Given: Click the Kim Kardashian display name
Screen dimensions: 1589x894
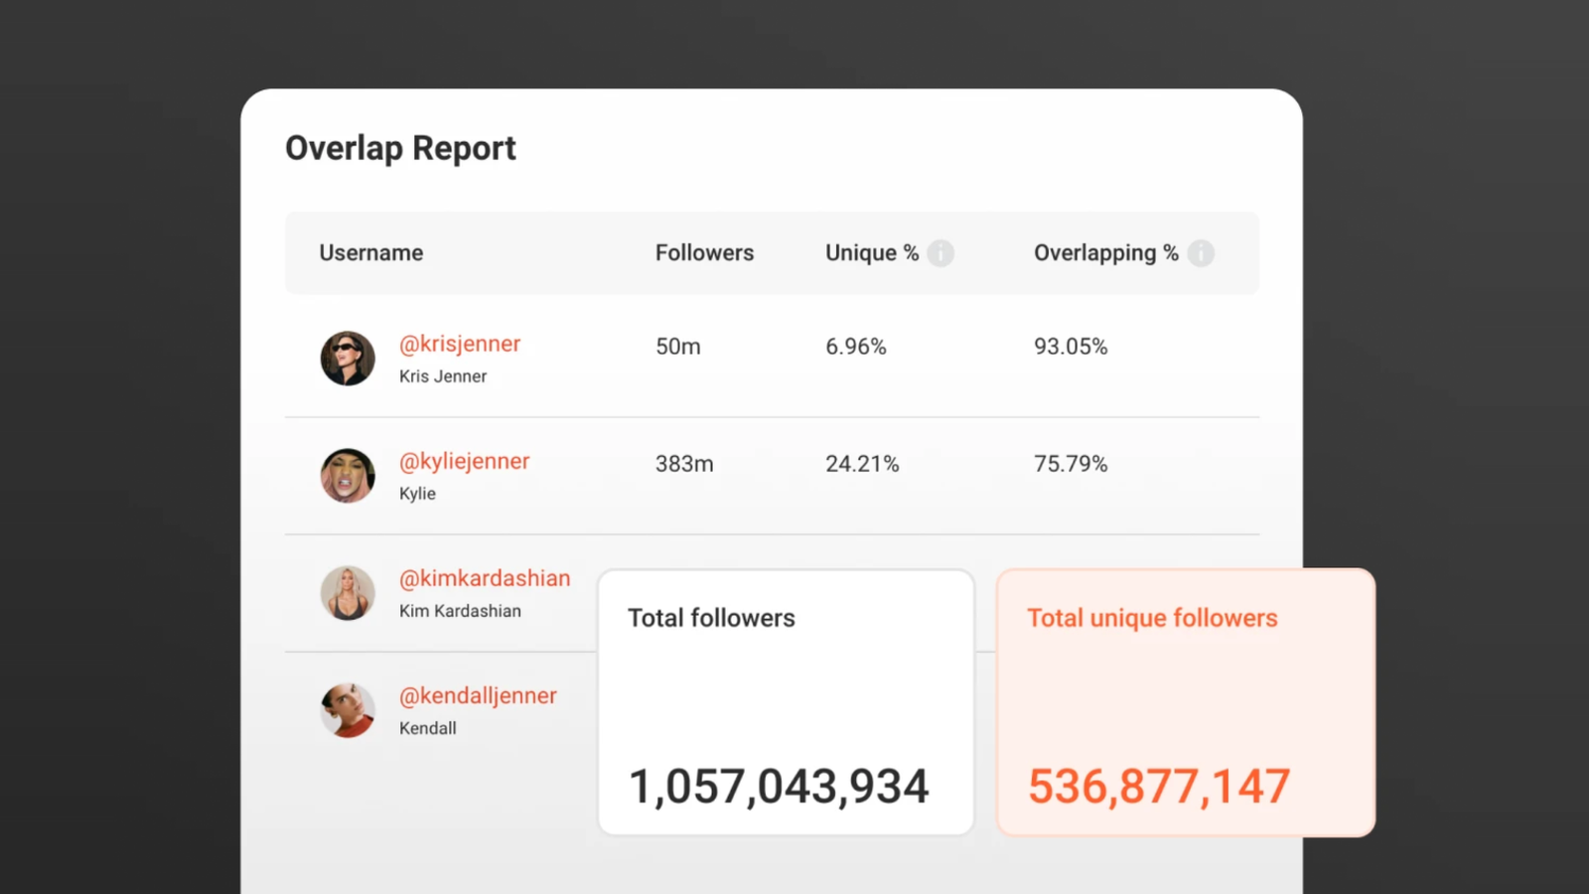Looking at the screenshot, I should tap(460, 611).
